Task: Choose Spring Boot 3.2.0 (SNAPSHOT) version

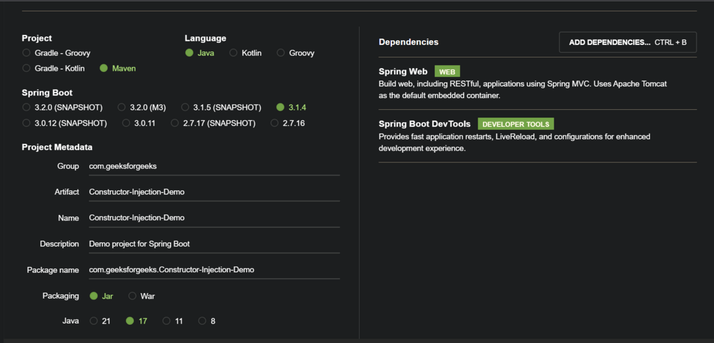Action: 27,107
